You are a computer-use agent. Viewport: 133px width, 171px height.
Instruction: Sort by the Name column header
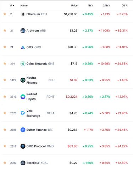24,5
